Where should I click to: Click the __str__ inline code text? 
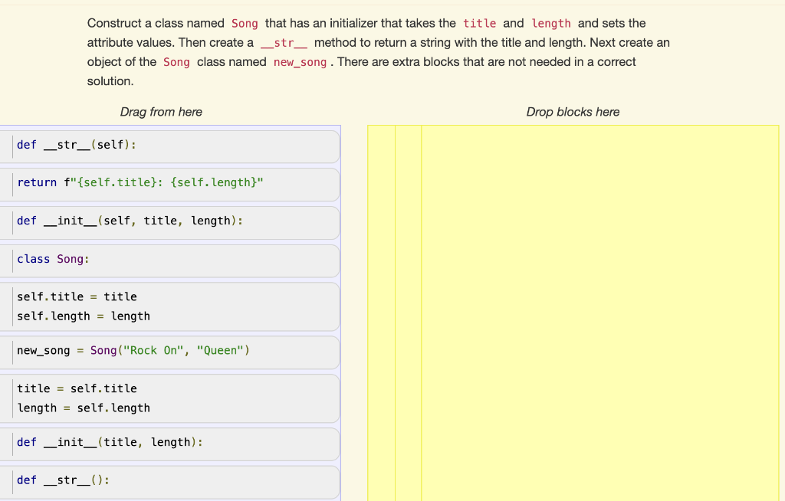tap(284, 43)
